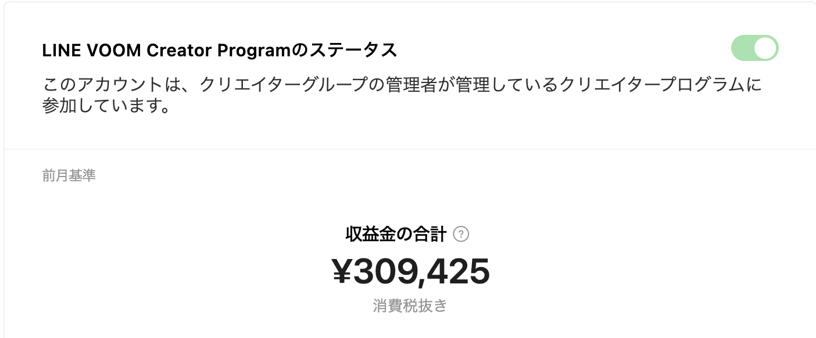Click the help question mark beside 収益金の合計
The width and height of the screenshot is (816, 338).
[461, 235]
